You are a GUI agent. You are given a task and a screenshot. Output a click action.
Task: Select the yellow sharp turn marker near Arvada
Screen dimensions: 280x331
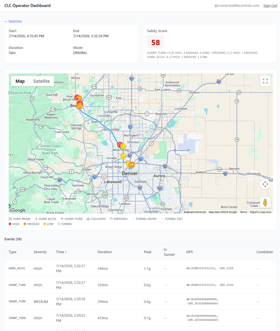pos(123,156)
